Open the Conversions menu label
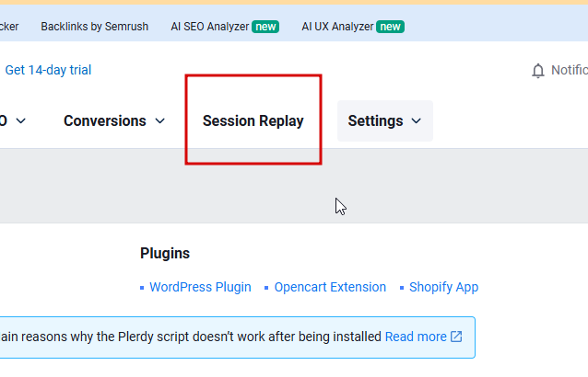This screenshot has height=377, width=588. click(105, 121)
